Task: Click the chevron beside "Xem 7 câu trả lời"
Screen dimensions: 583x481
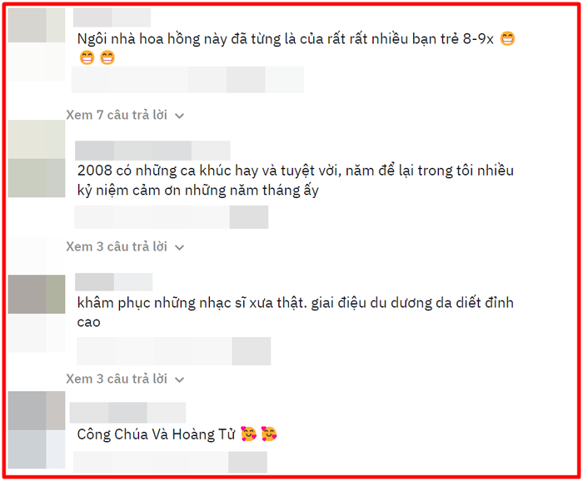Action: coord(180,116)
